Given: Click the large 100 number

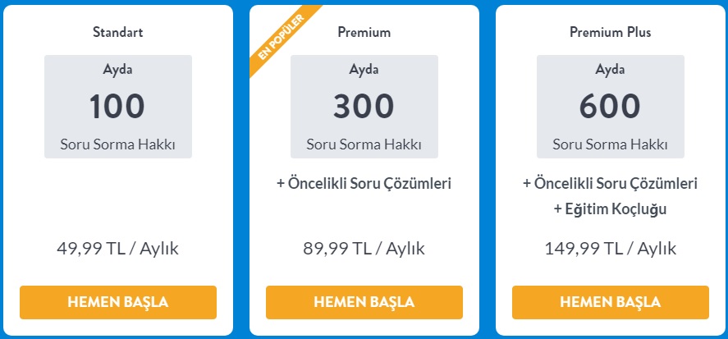Looking at the screenshot, I should point(117,107).
